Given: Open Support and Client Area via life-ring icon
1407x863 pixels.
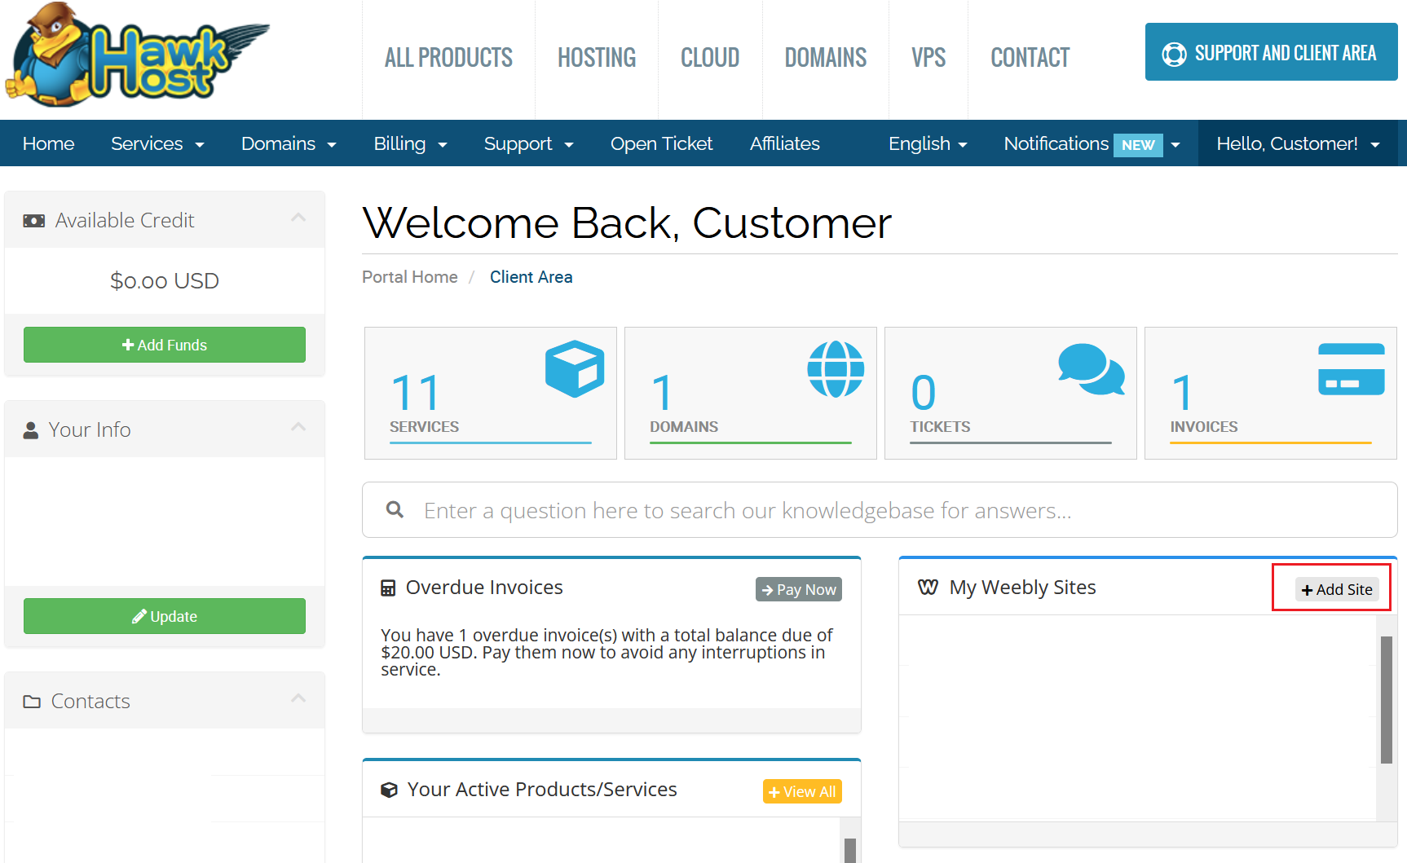Looking at the screenshot, I should (1174, 52).
